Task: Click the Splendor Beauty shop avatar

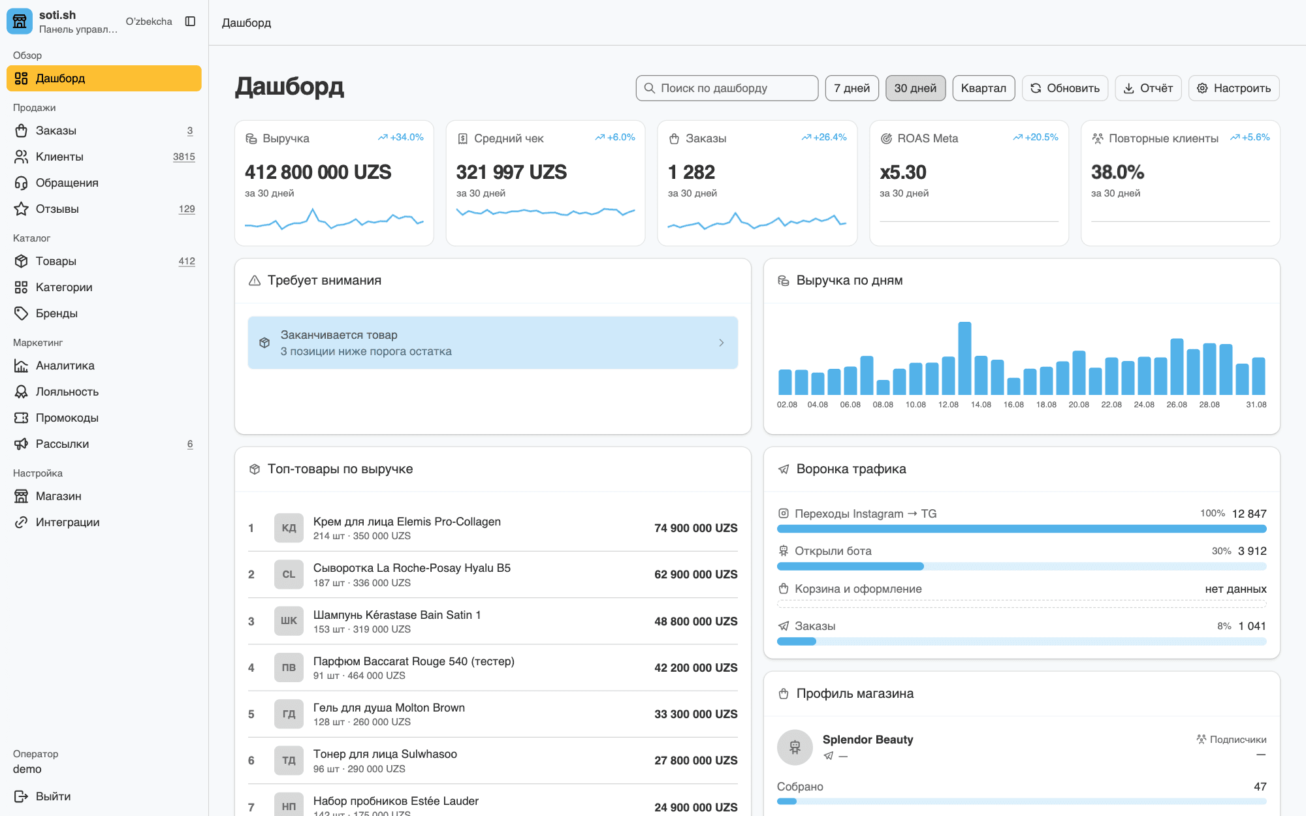Action: click(x=795, y=747)
